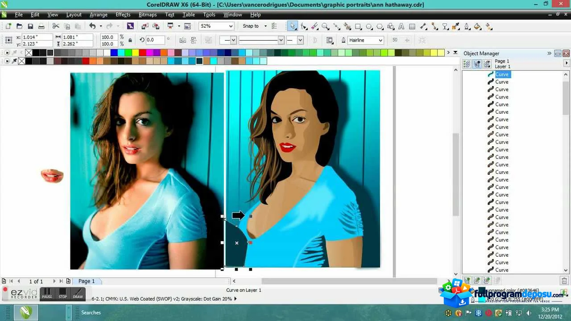Cut the selection with the scissors icon
The height and width of the screenshot is (321, 571).
click(56, 26)
